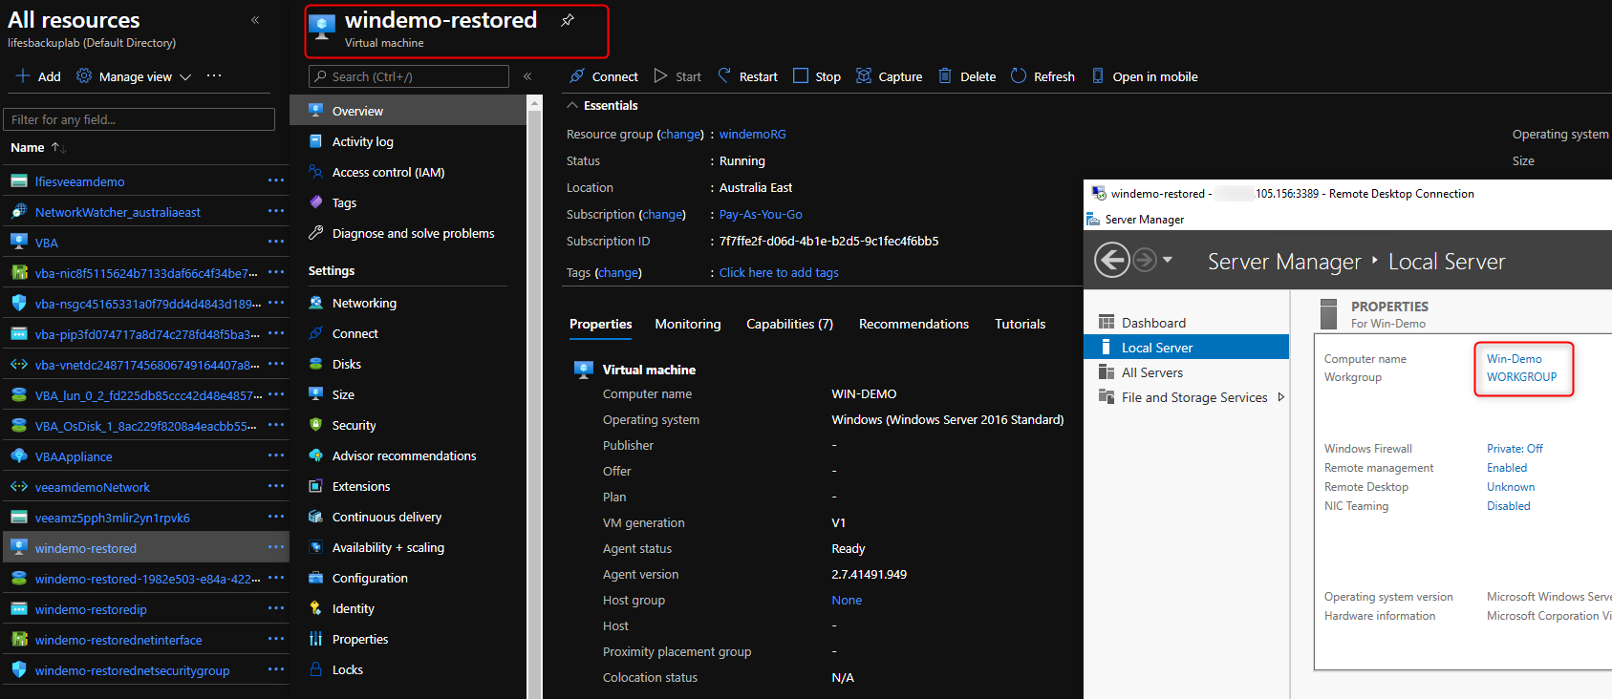The width and height of the screenshot is (1612, 699).
Task: Open in mobile icon
Action: (x=1098, y=76)
